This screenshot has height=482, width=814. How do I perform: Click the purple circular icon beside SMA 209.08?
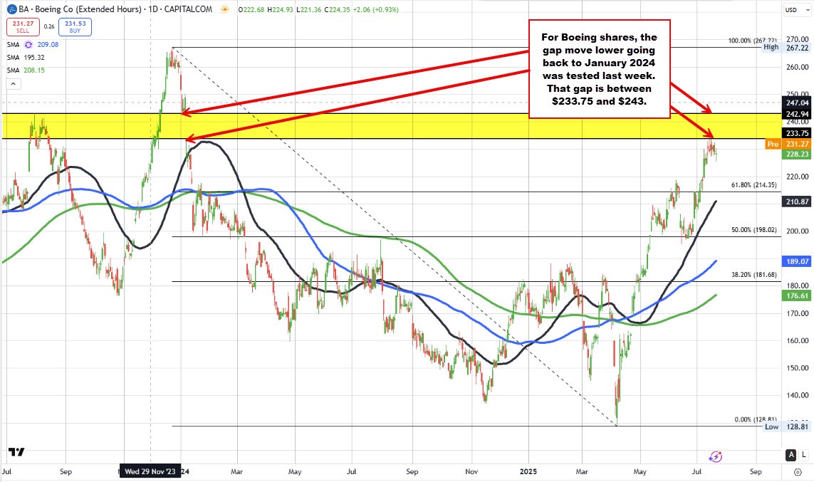pyautogui.click(x=28, y=45)
